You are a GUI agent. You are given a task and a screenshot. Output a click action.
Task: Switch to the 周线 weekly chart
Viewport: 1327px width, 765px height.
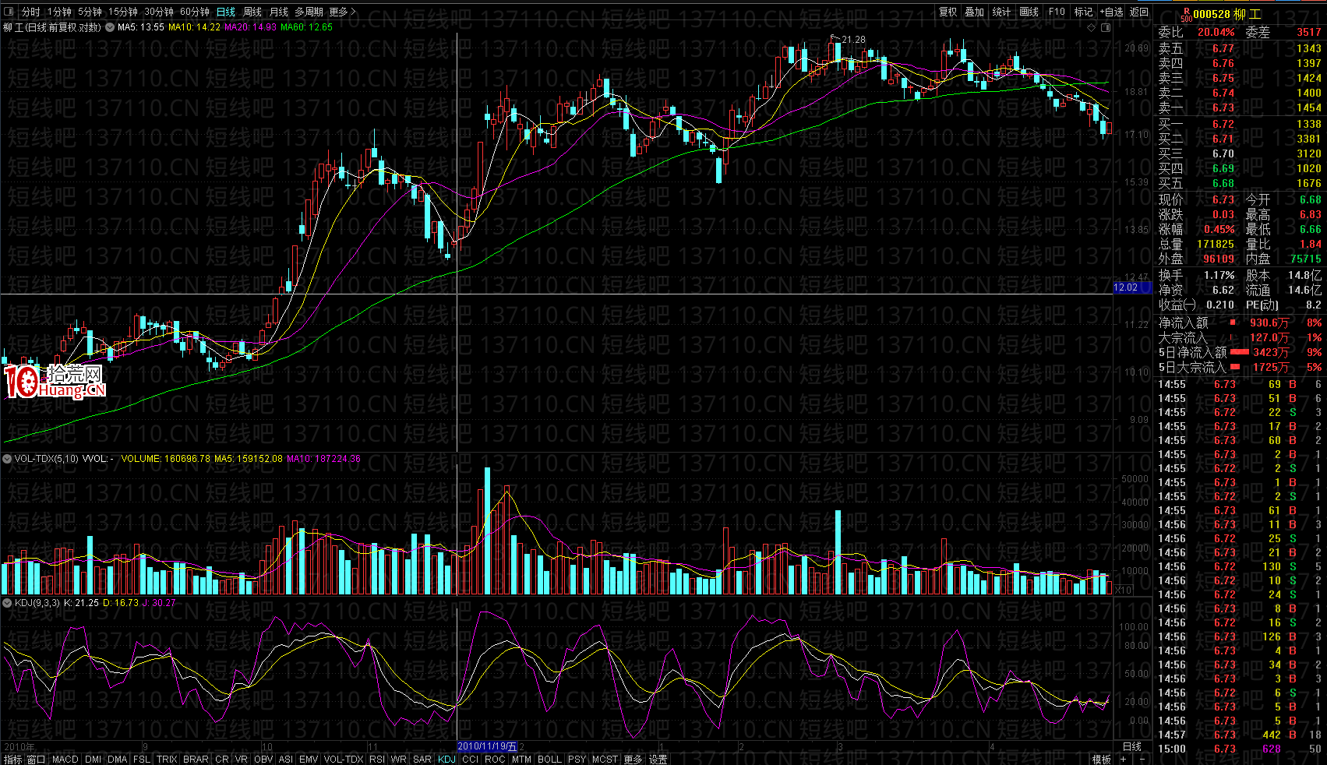click(x=252, y=12)
